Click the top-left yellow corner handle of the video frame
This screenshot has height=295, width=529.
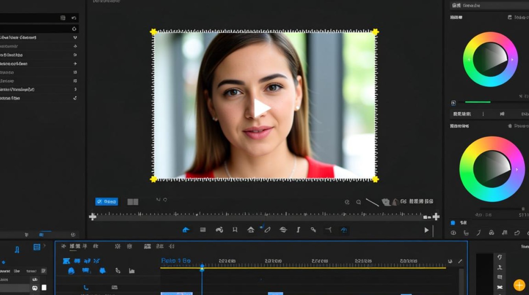click(154, 32)
